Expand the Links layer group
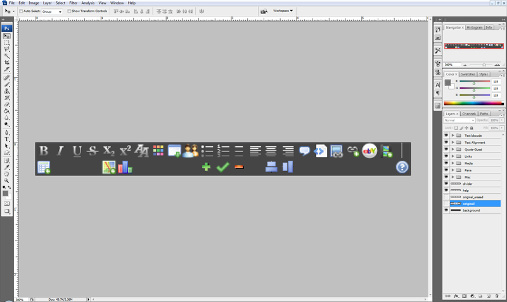 pos(452,156)
